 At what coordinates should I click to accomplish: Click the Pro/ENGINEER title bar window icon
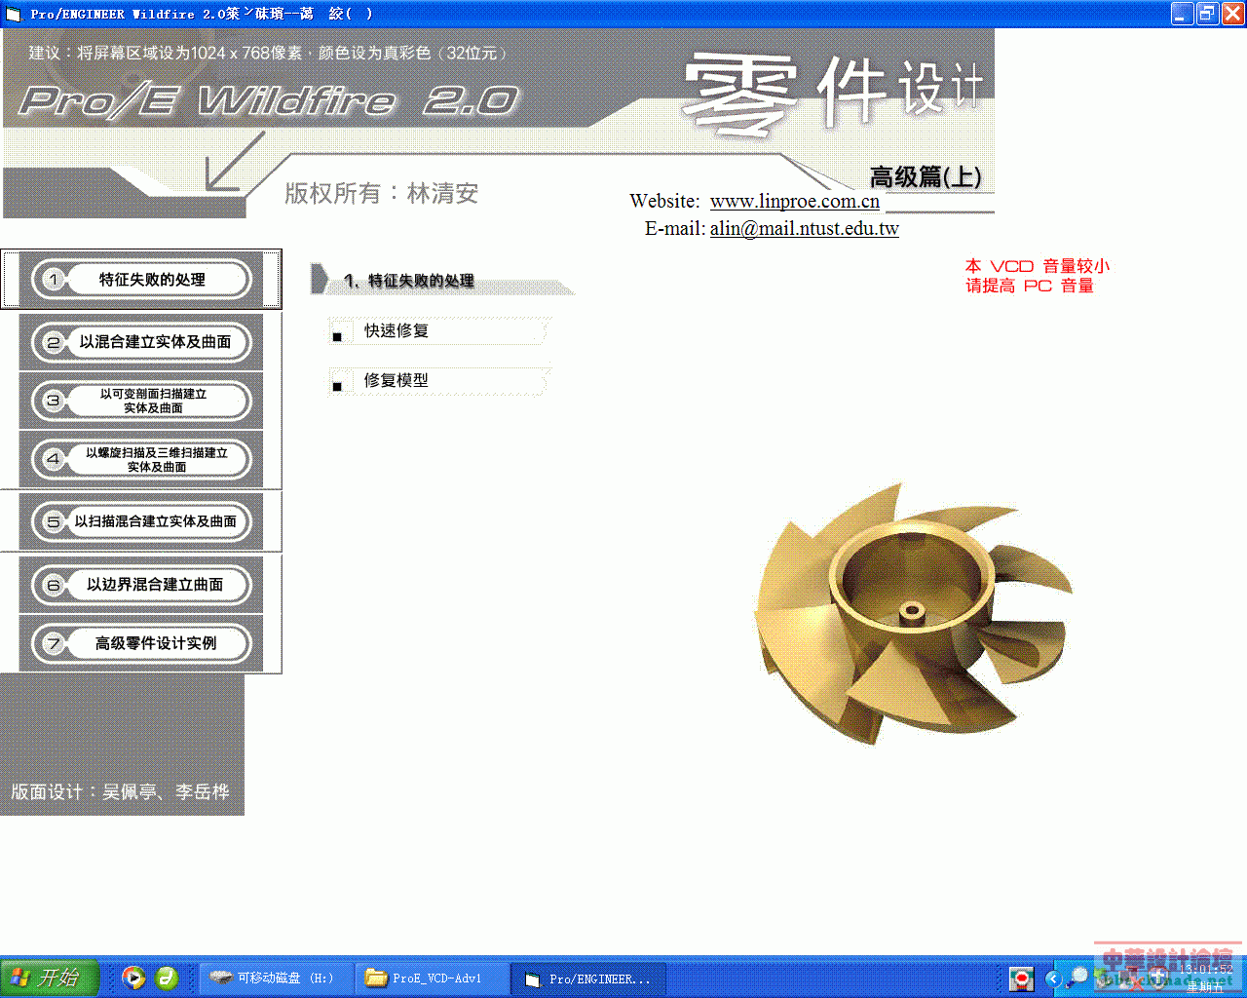tap(13, 14)
